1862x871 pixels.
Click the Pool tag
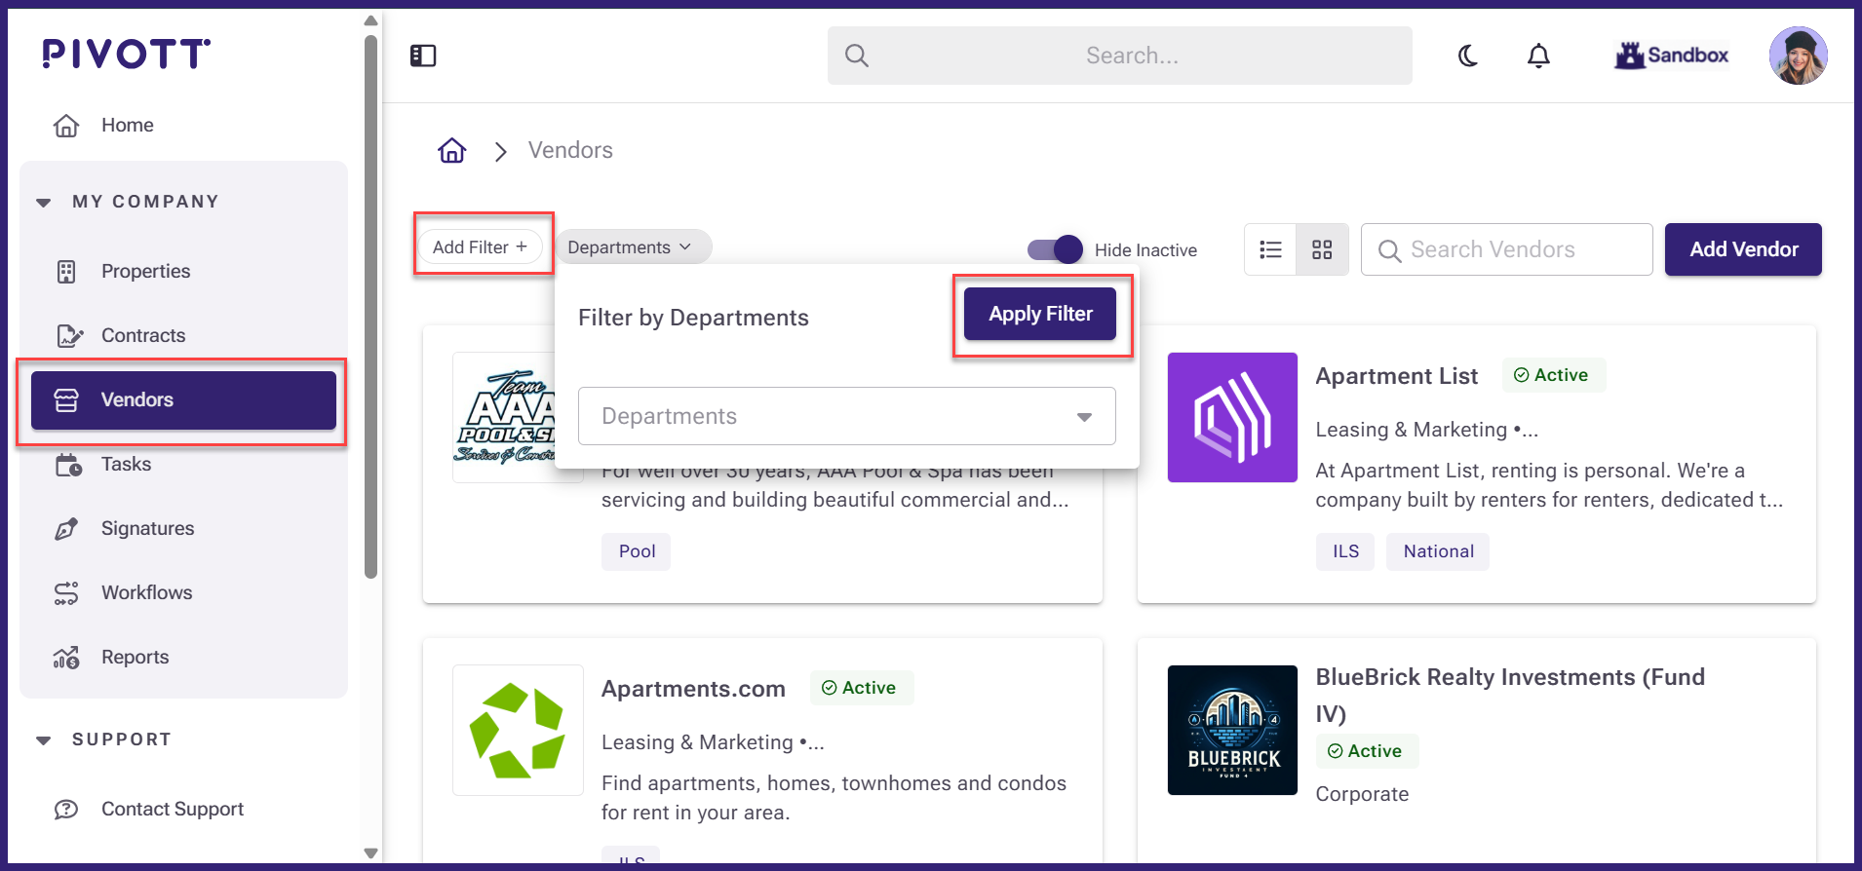pyautogui.click(x=637, y=551)
